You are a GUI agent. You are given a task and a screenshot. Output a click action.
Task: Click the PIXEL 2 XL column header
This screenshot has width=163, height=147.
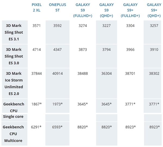pyautogui.click(x=37, y=7)
